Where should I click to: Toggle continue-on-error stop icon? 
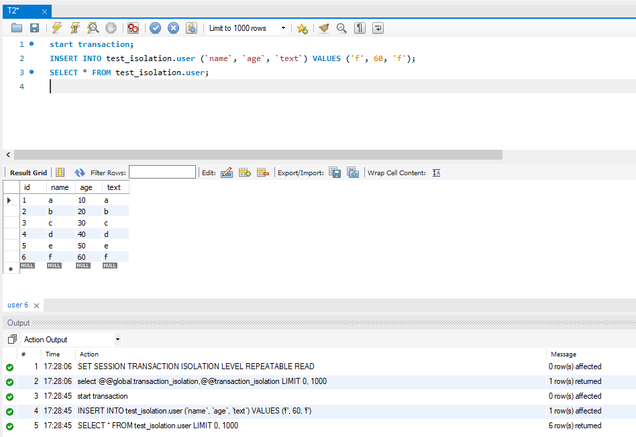click(x=133, y=28)
